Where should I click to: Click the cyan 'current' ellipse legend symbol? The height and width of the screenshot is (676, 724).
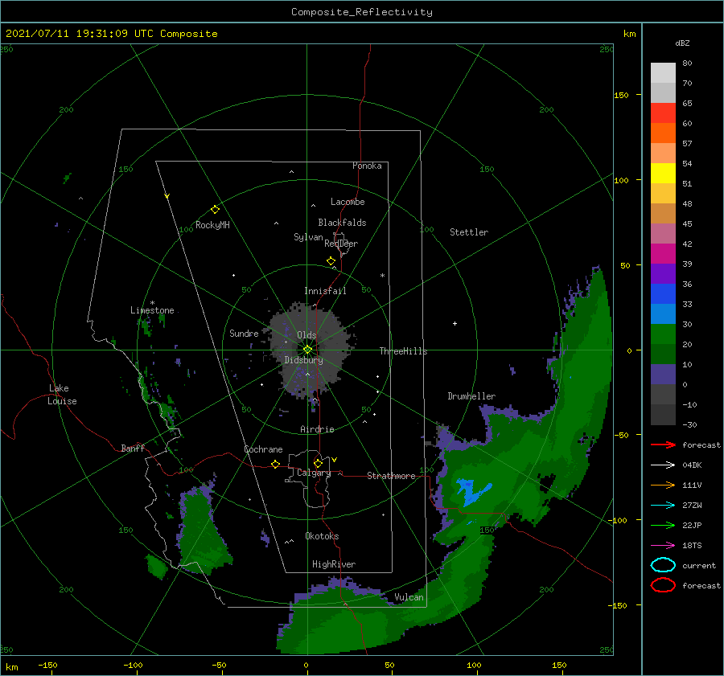(663, 565)
